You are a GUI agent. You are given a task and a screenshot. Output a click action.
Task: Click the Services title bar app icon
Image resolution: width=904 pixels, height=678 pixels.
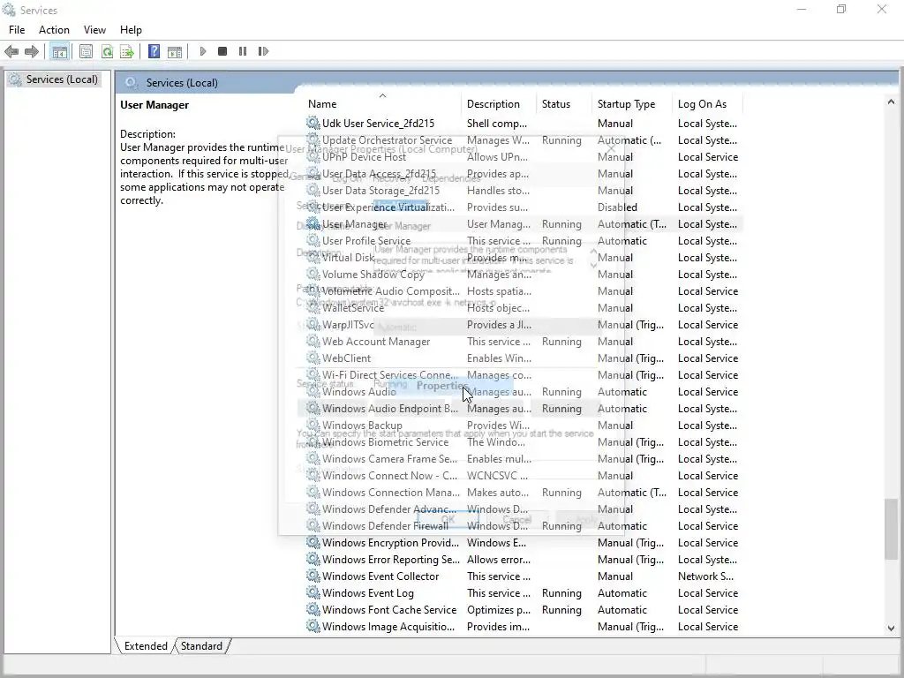point(9,10)
